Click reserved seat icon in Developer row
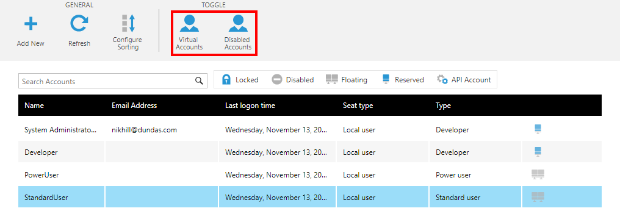Image resolution: width=620 pixels, height=222 pixels. (x=538, y=152)
